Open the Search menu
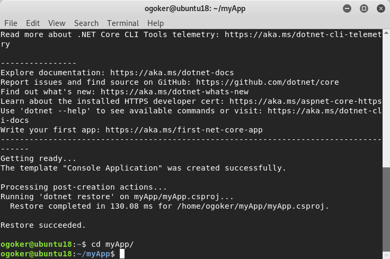This screenshot has width=390, height=259. click(x=86, y=23)
